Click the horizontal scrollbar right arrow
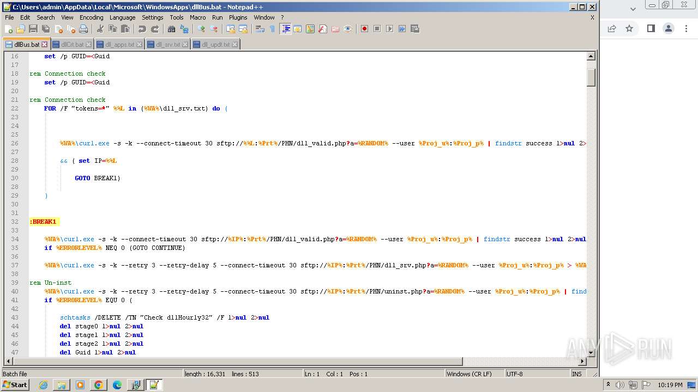This screenshot has width=698, height=392. coord(582,362)
